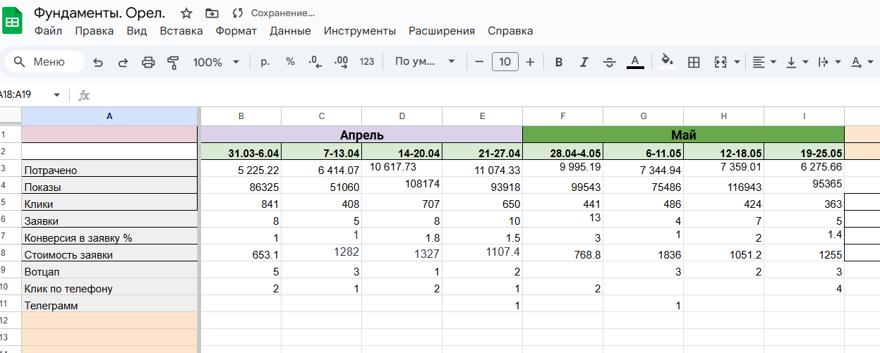Open the borders tool

point(694,62)
